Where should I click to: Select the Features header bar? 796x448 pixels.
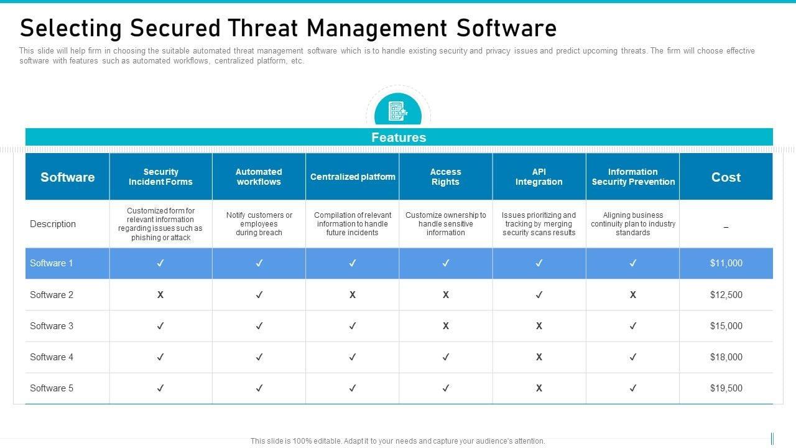399,138
